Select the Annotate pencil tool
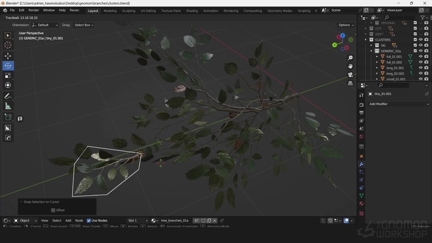This screenshot has width=432, height=243. pos(8,96)
